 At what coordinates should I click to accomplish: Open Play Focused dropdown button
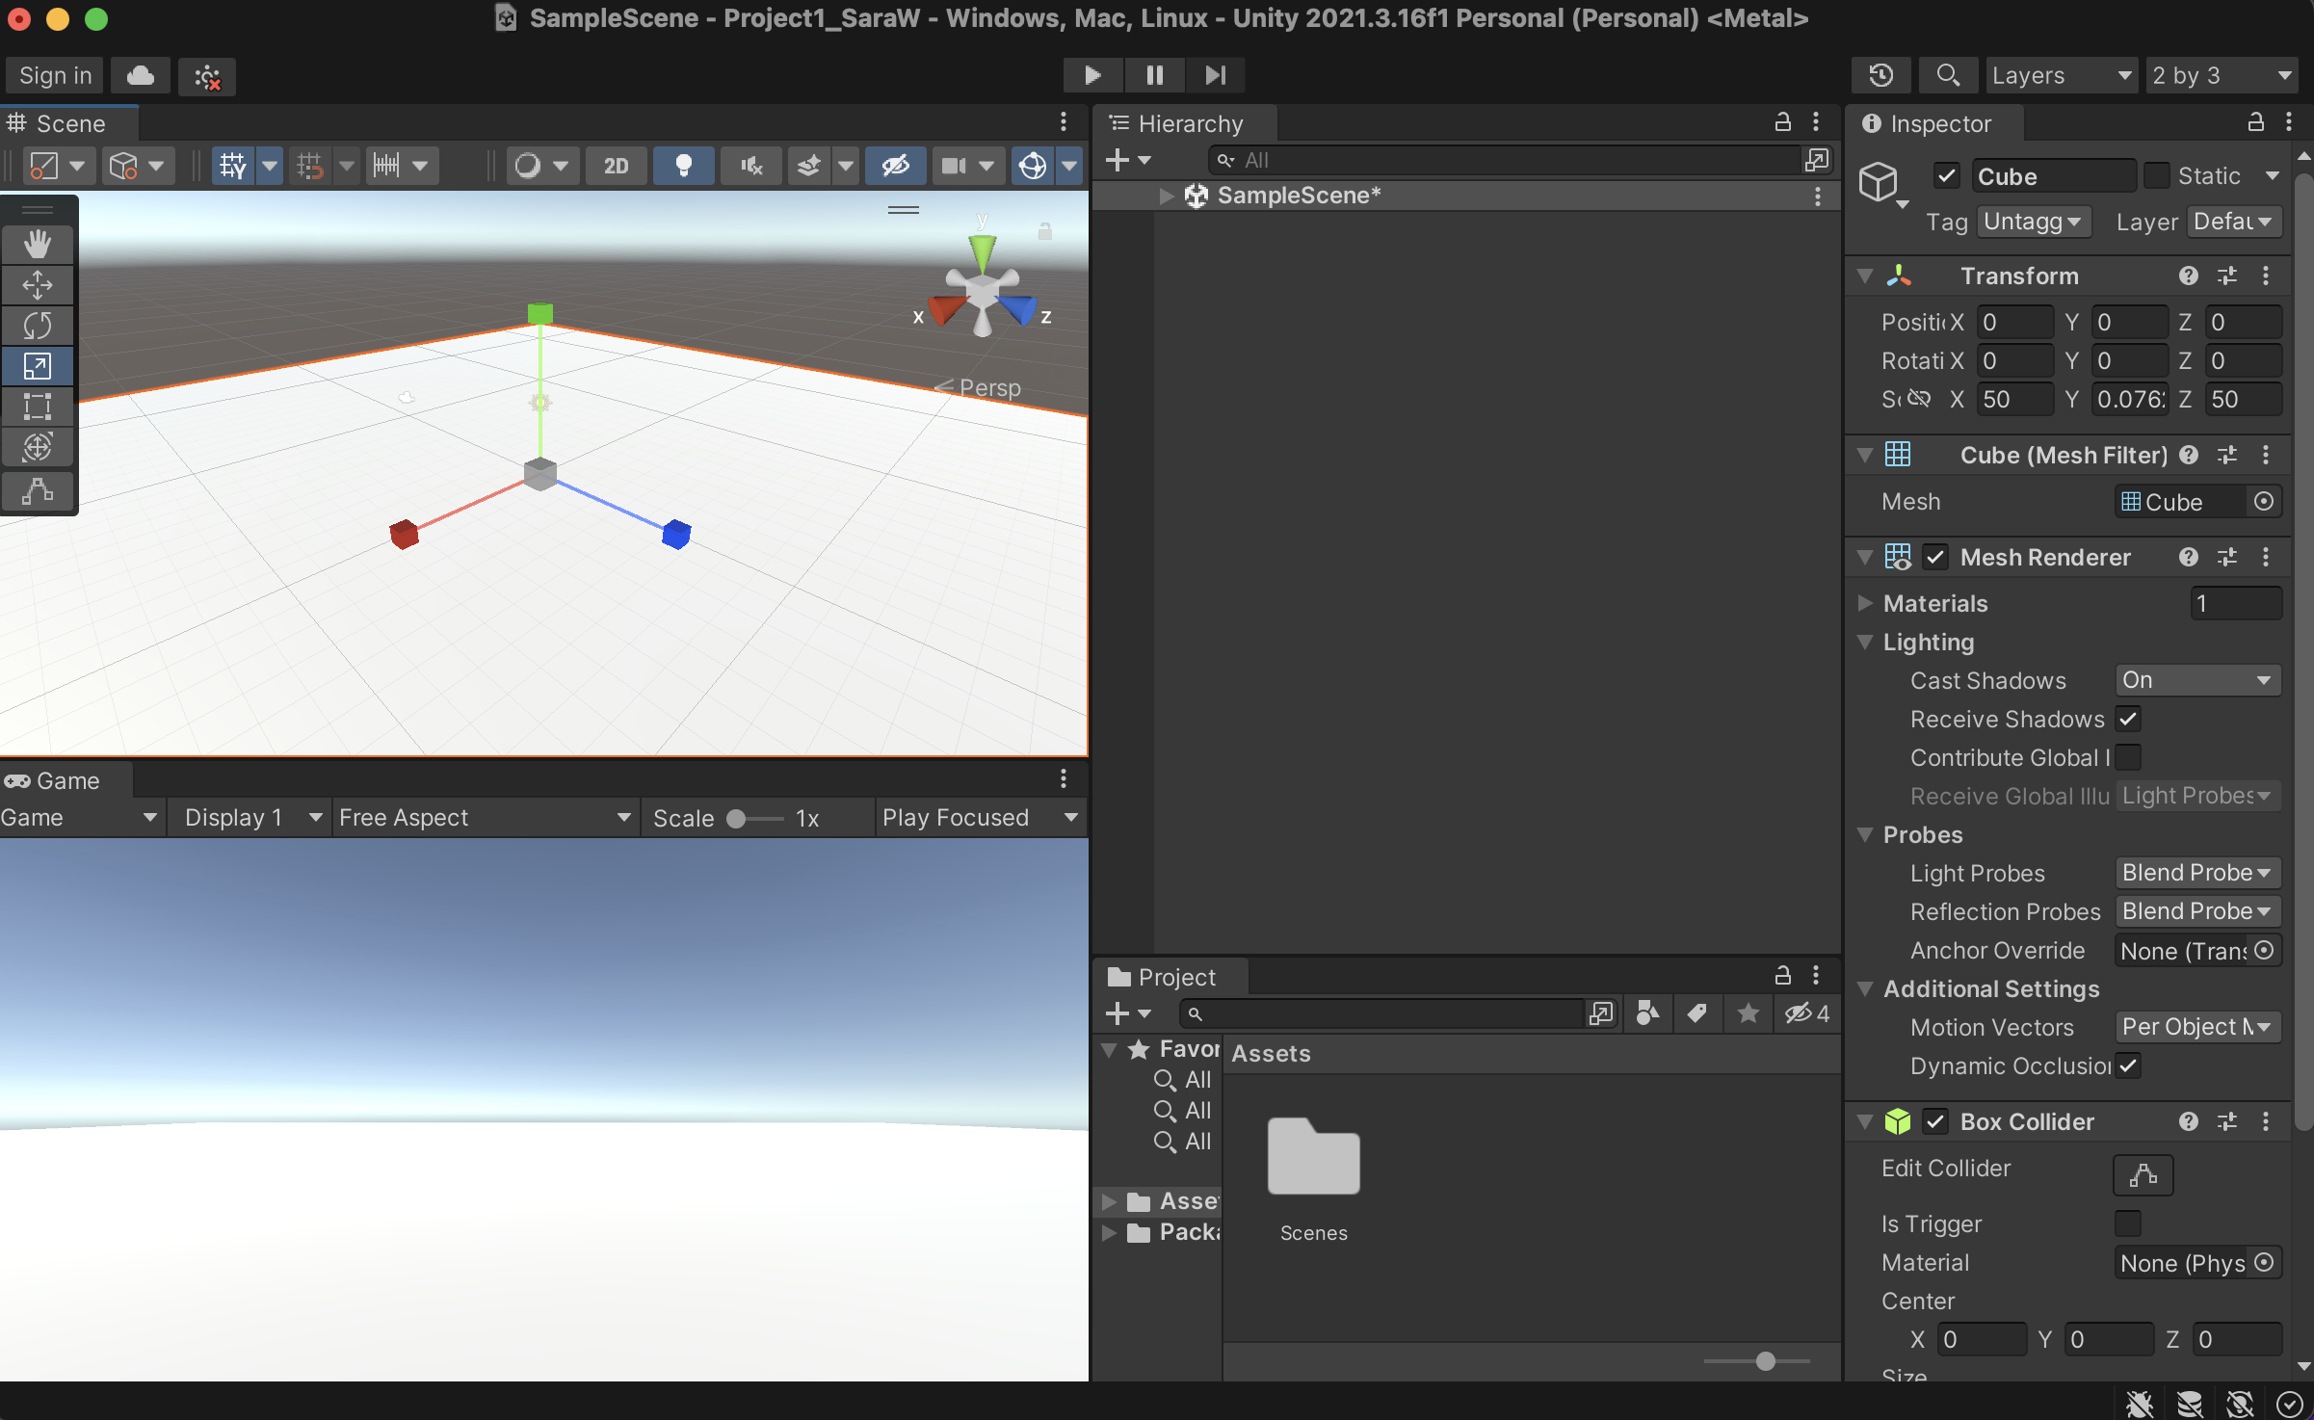[x=980, y=818]
